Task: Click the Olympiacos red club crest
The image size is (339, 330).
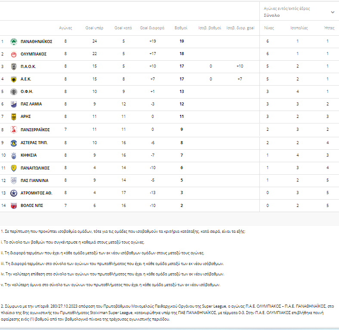Action: [13, 54]
